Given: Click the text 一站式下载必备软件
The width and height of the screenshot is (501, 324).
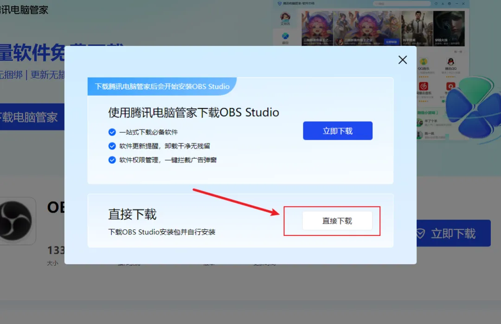Looking at the screenshot, I should [x=148, y=132].
